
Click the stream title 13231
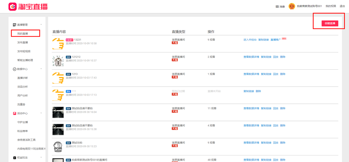pos(78,40)
